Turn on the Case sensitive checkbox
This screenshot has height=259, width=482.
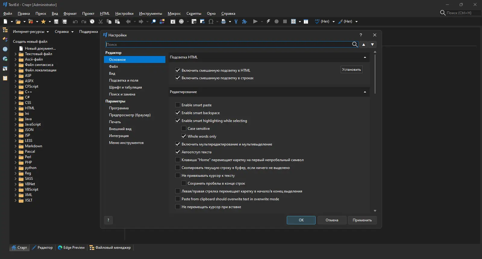[x=184, y=129]
